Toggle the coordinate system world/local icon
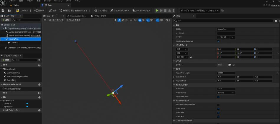This screenshot has height=124, width=280. [131, 20]
